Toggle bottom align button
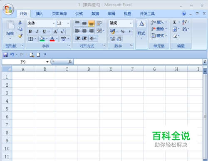This screenshot has width=208, height=161. coord(91,23)
